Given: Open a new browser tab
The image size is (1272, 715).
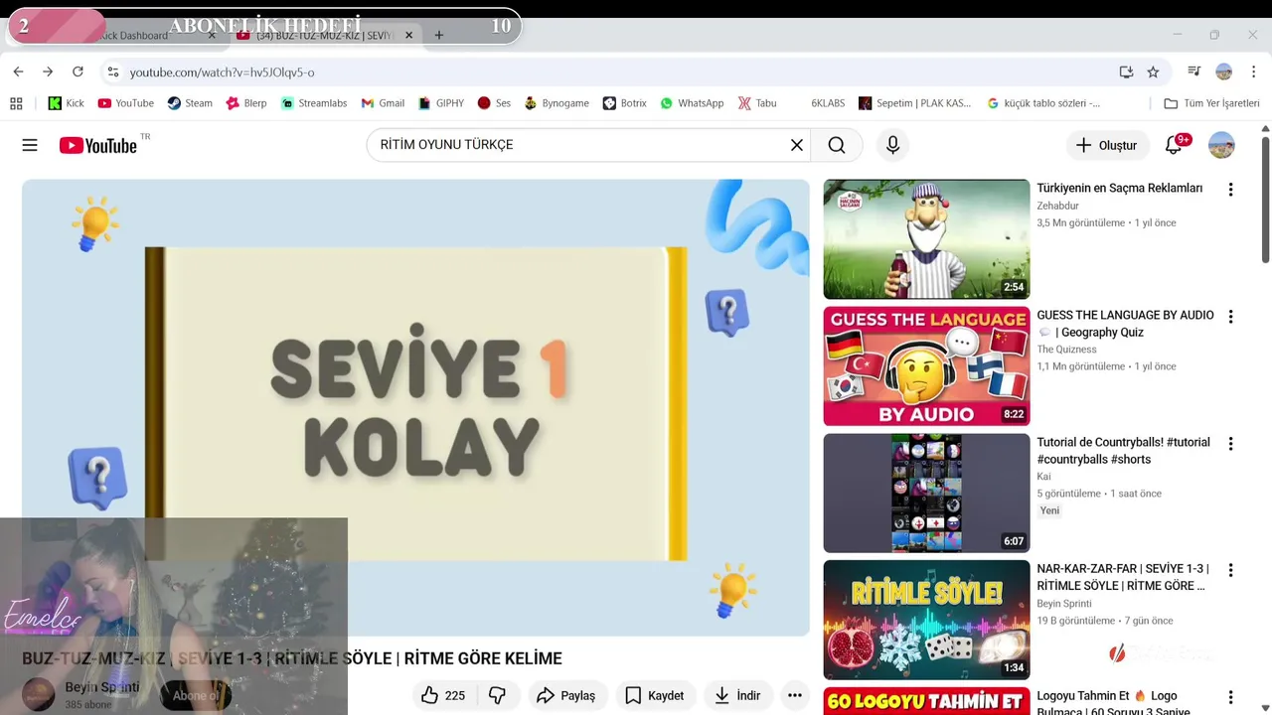Looking at the screenshot, I should point(438,35).
